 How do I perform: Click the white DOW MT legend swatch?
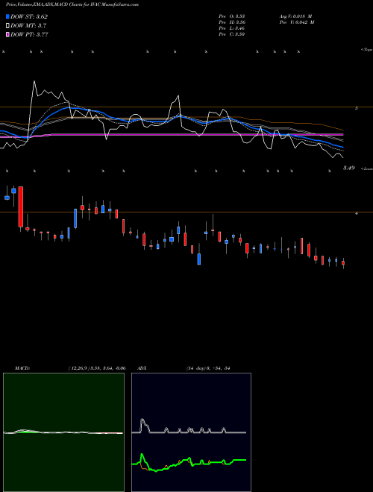click(7, 25)
